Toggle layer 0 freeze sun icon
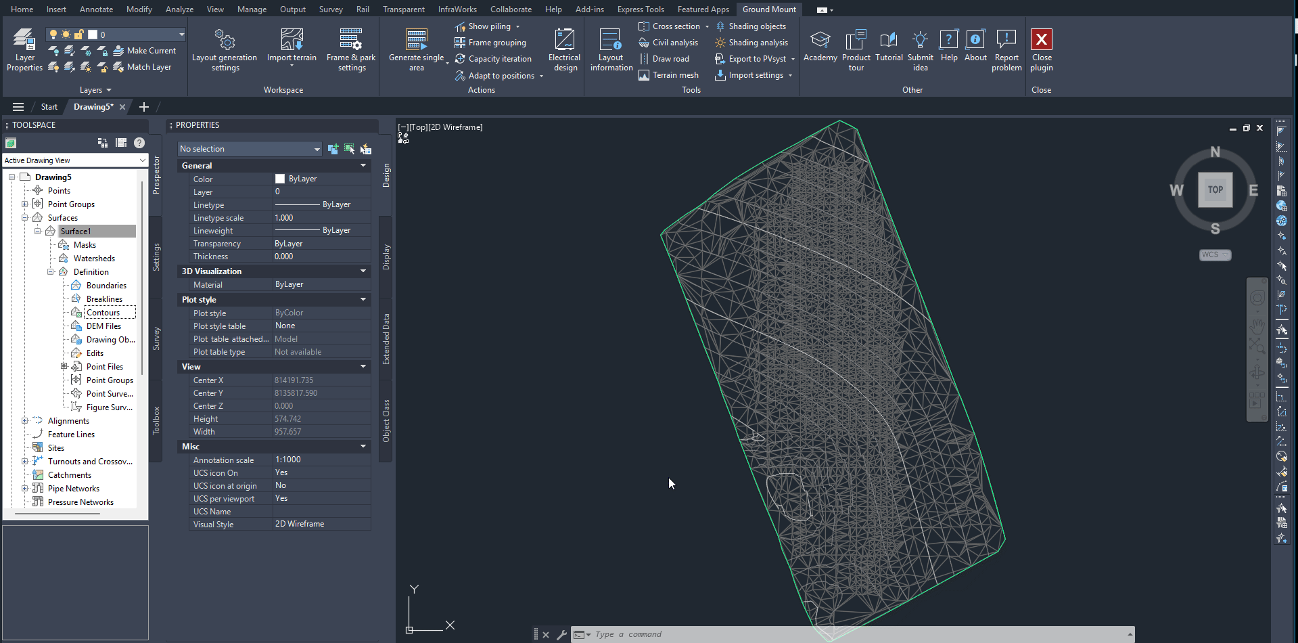1298x643 pixels. click(x=66, y=35)
